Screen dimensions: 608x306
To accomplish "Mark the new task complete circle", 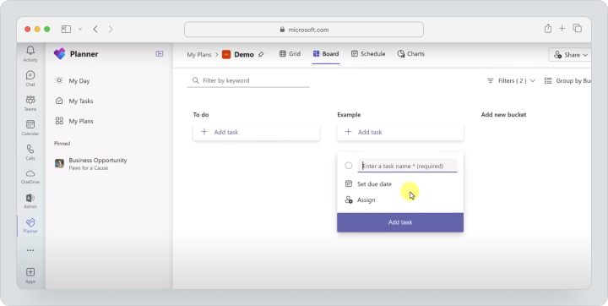I will [x=349, y=166].
